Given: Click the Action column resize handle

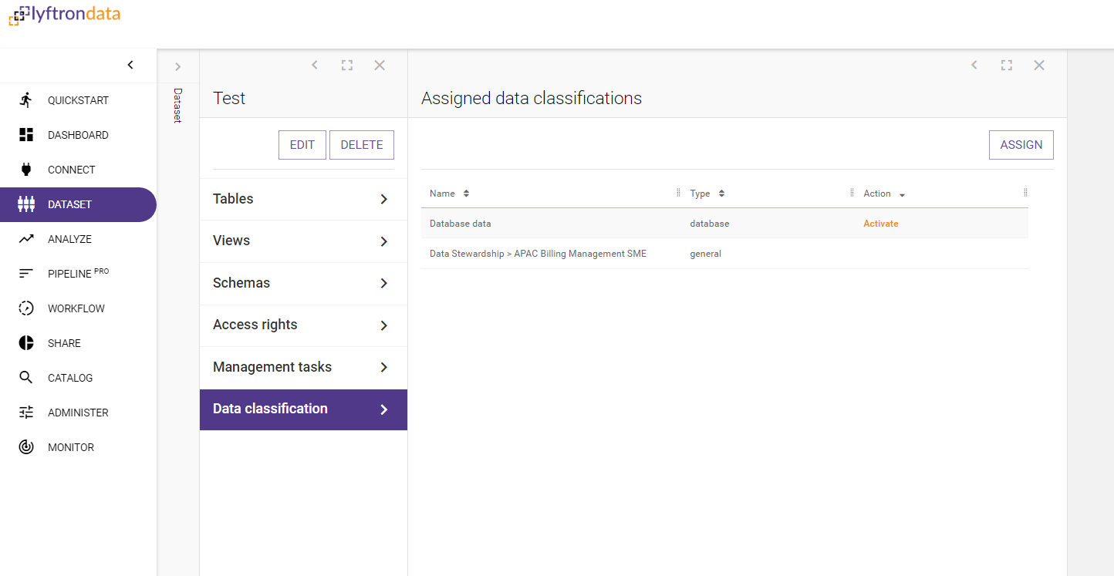Looking at the screenshot, I should [x=1025, y=193].
